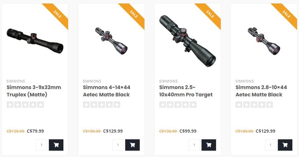
Task: Click quantity box for Simmons 4-14×44 Aetec
Action: click(x=118, y=145)
